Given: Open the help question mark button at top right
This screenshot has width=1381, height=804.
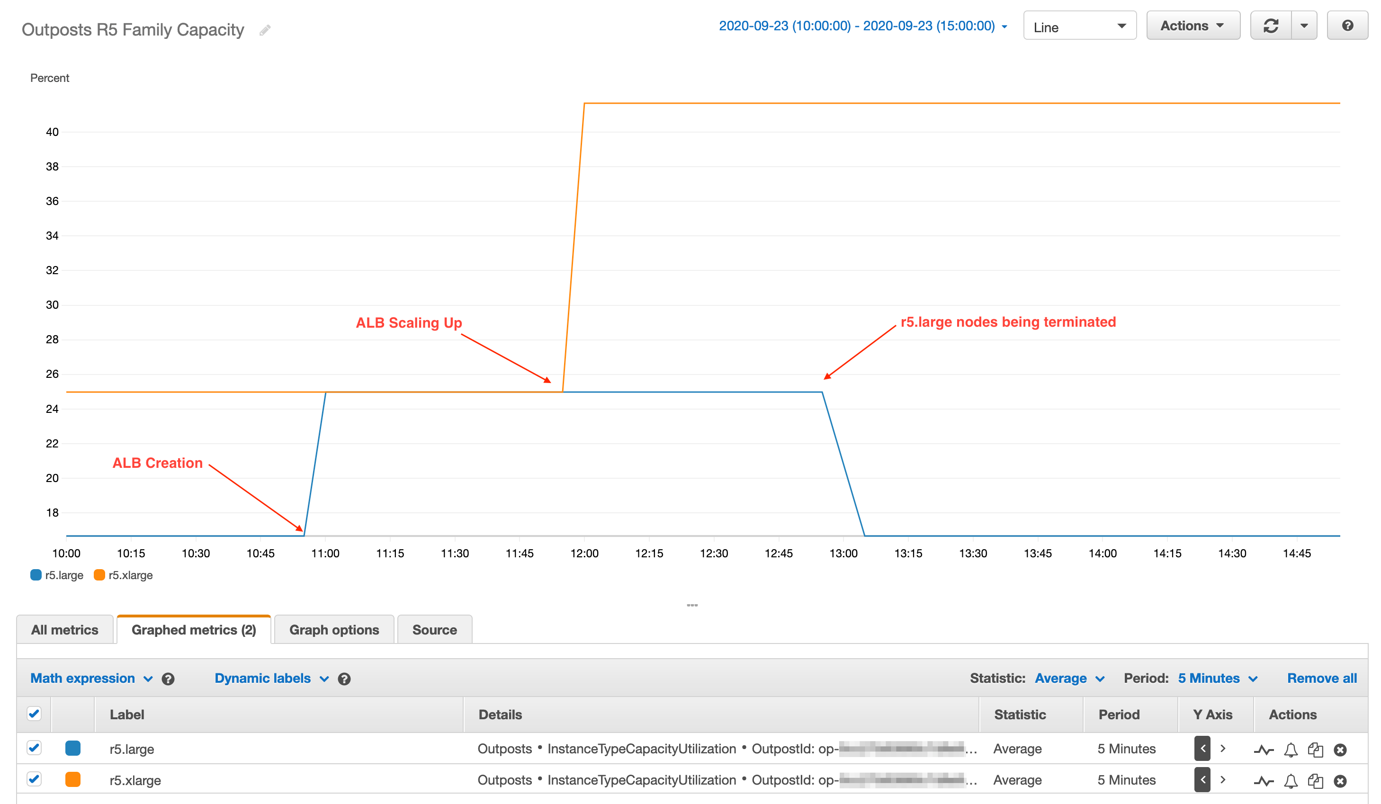Looking at the screenshot, I should click(1347, 26).
